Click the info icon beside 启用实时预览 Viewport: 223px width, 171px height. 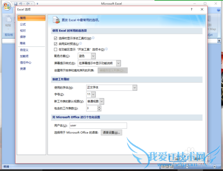tap(80, 43)
